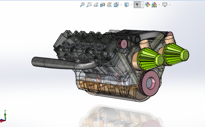This screenshot has height=127, width=205.
Task: Select the small pink pulley near the top
Action: coord(122,44)
